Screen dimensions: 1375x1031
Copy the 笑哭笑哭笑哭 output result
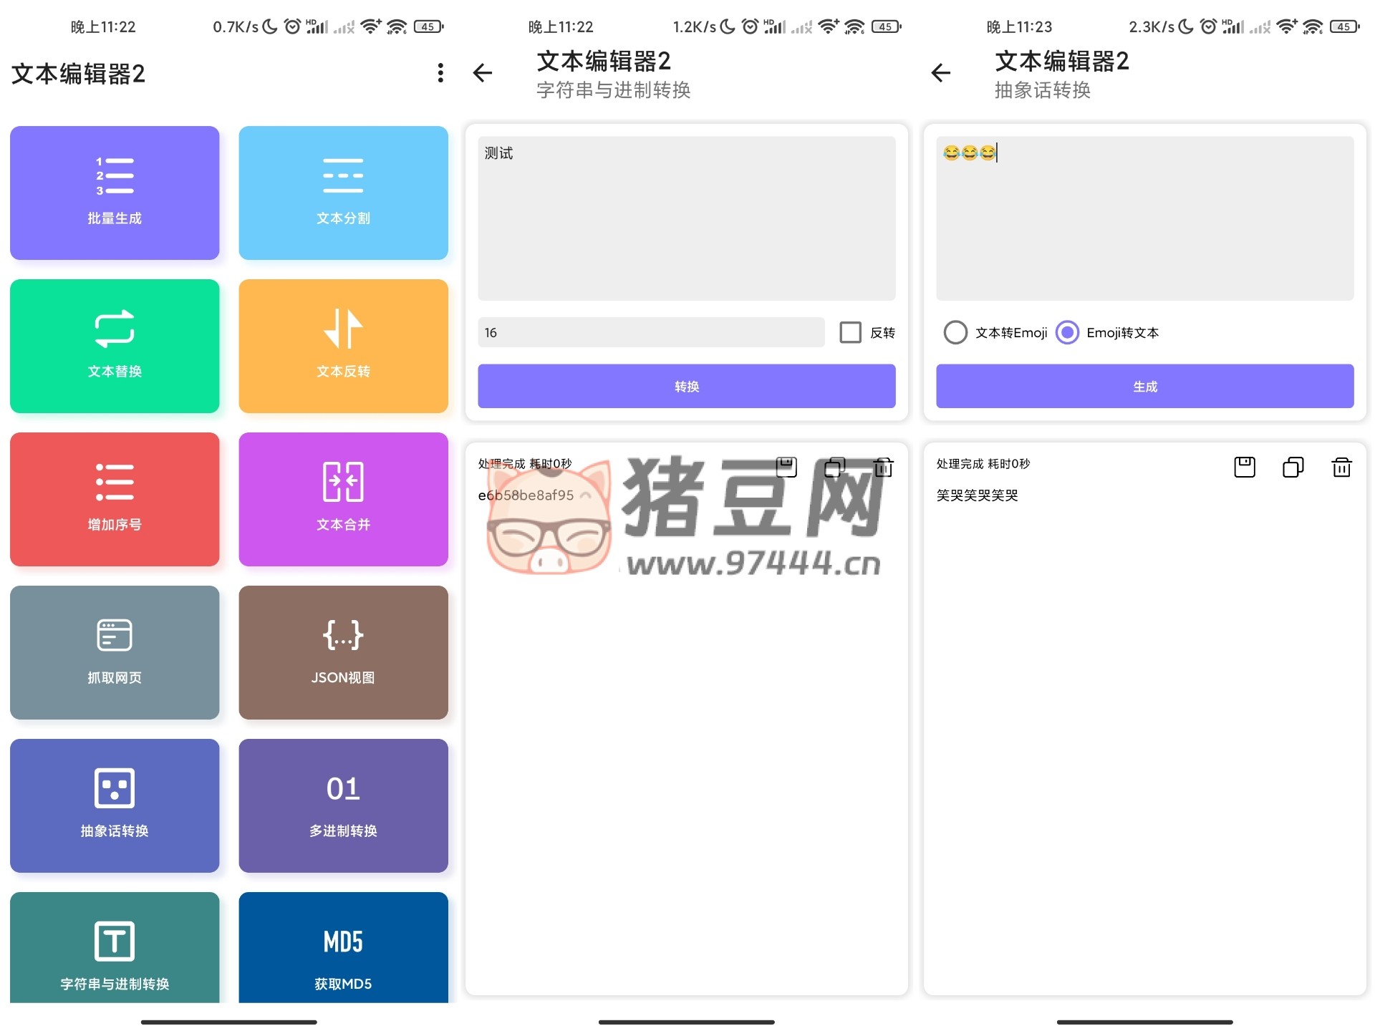click(1293, 468)
